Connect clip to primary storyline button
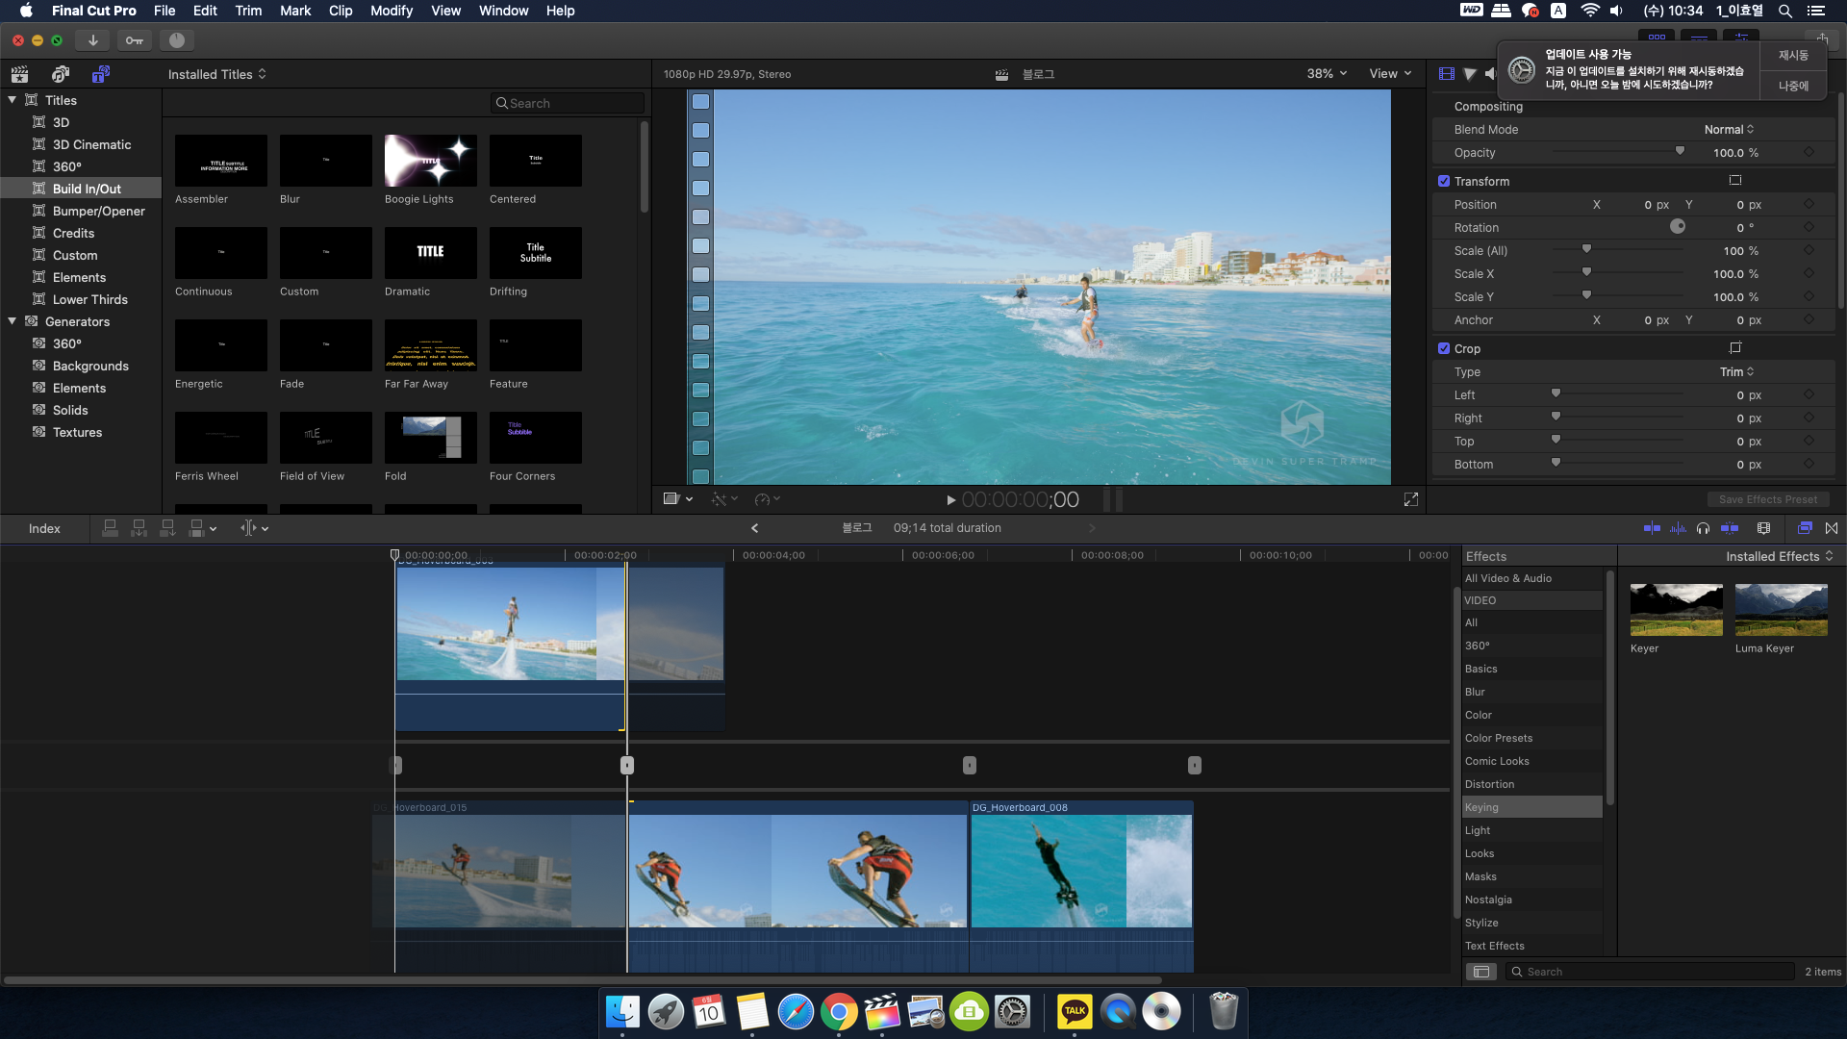Viewport: 1847px width, 1039px height. 110,528
